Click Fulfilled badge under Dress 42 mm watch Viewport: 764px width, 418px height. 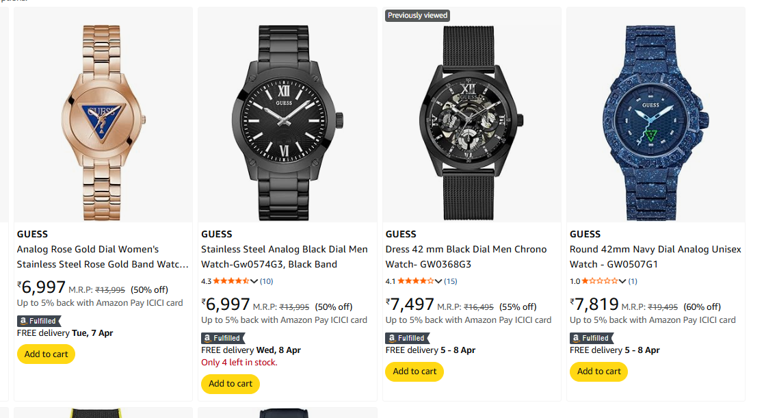point(407,338)
